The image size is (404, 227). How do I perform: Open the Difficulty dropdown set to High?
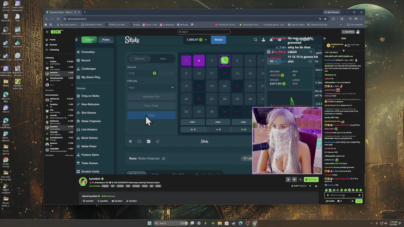151,87
